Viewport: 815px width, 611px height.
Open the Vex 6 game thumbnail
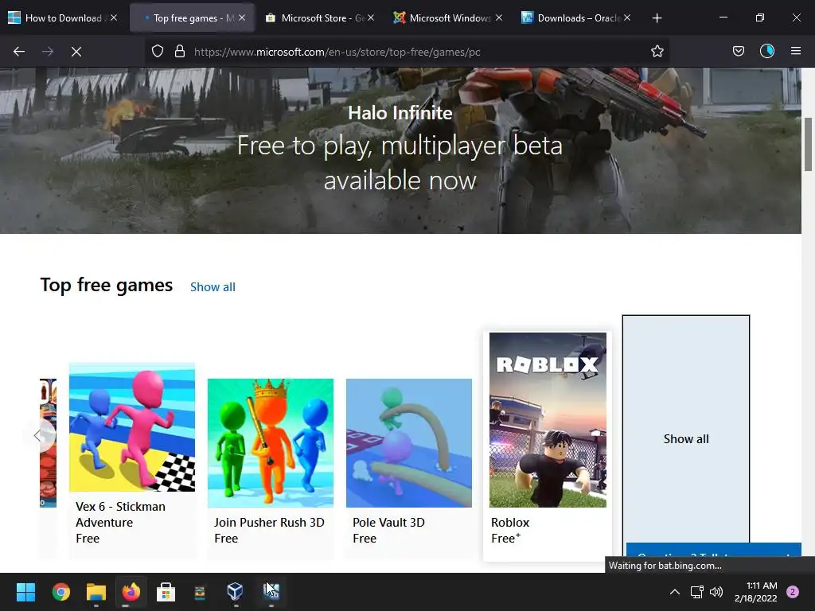tap(132, 427)
